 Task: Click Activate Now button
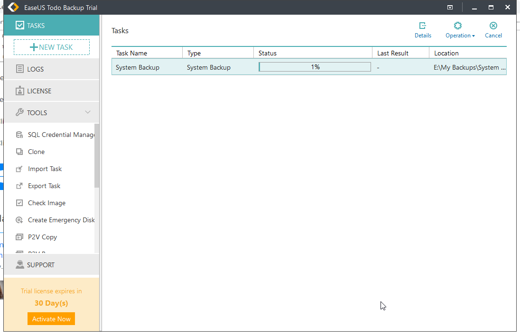(51, 319)
